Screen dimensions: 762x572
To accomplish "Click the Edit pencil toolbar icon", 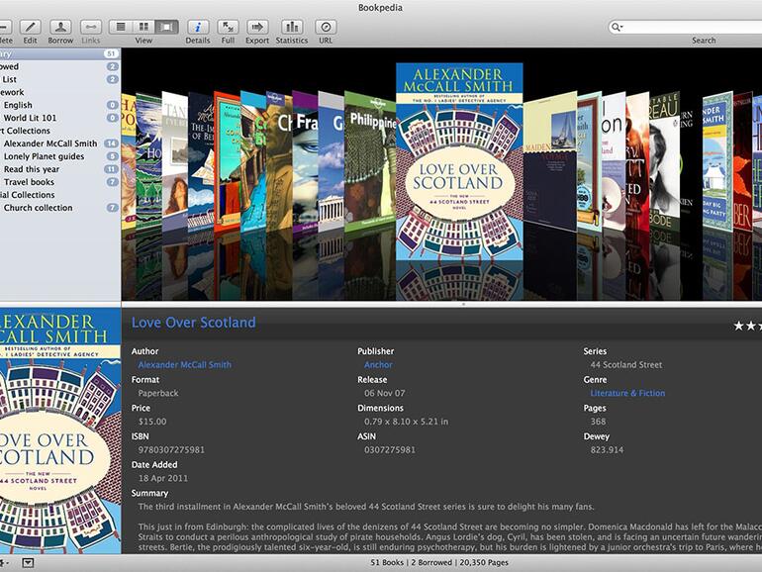I will (x=30, y=27).
